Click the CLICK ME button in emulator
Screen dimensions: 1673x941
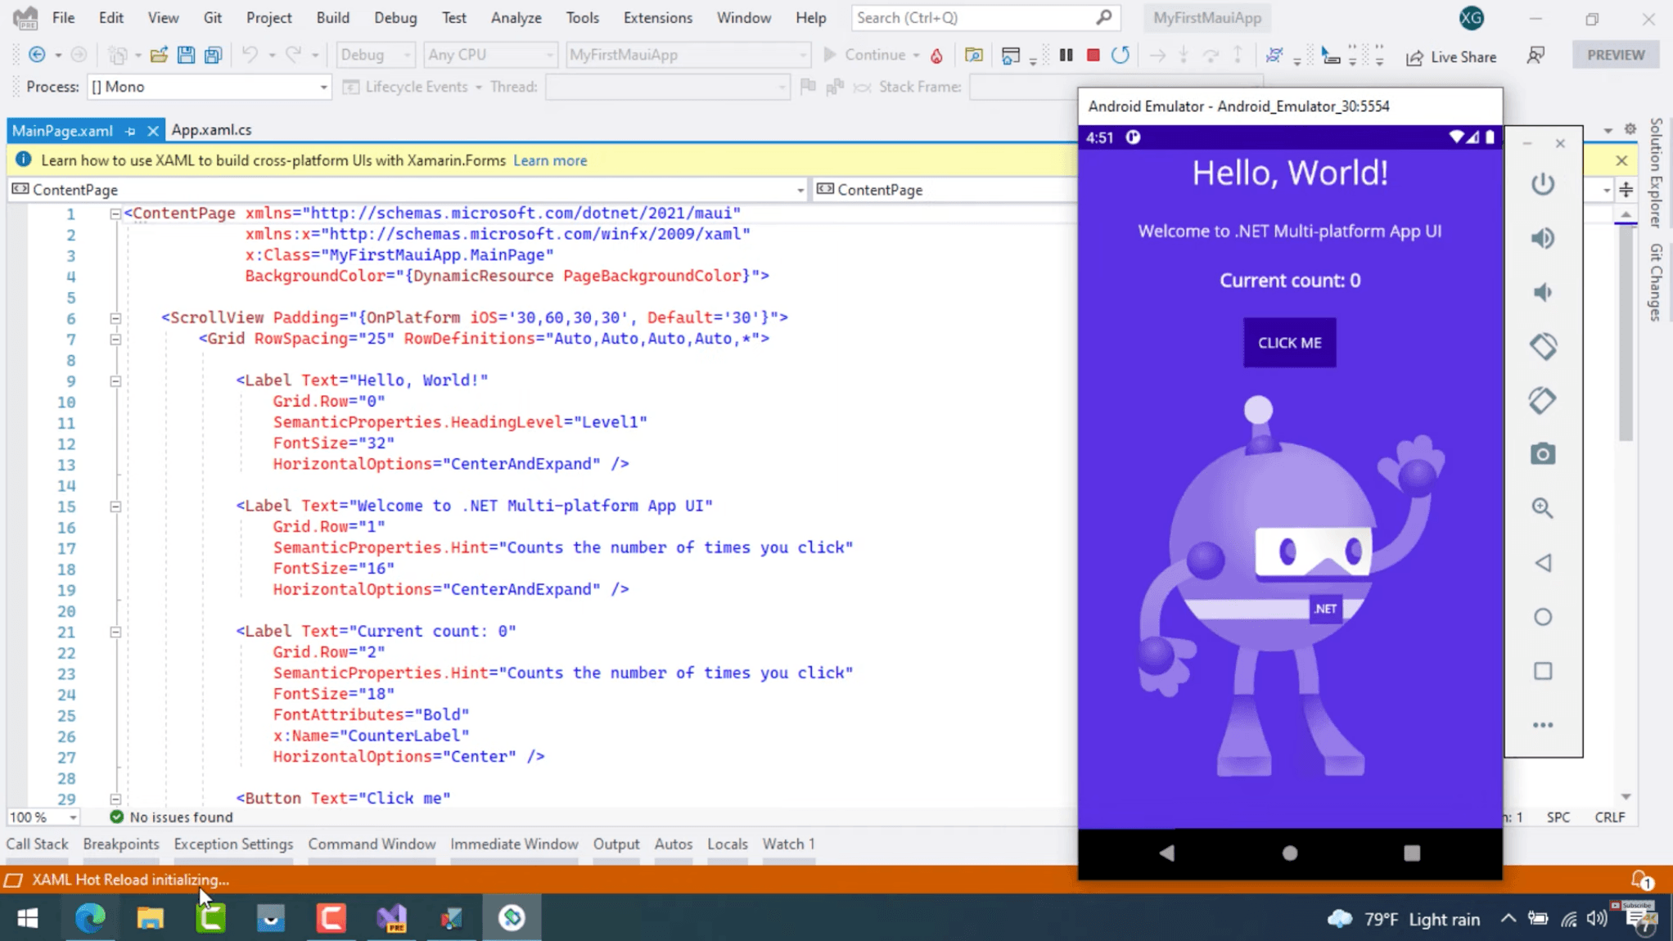tap(1289, 341)
